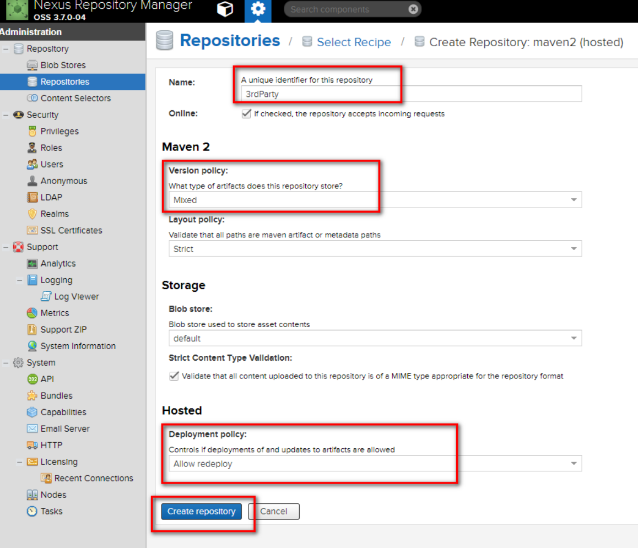
Task: Click the System Information globe icon
Action: click(32, 346)
